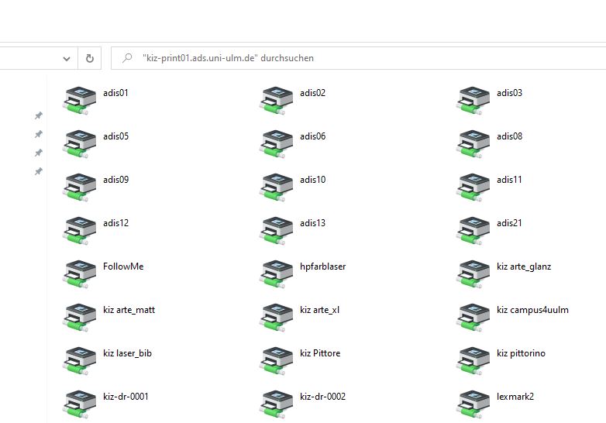The height and width of the screenshot is (423, 606).
Task: Click the magnifying glass search icon
Action: coord(126,58)
